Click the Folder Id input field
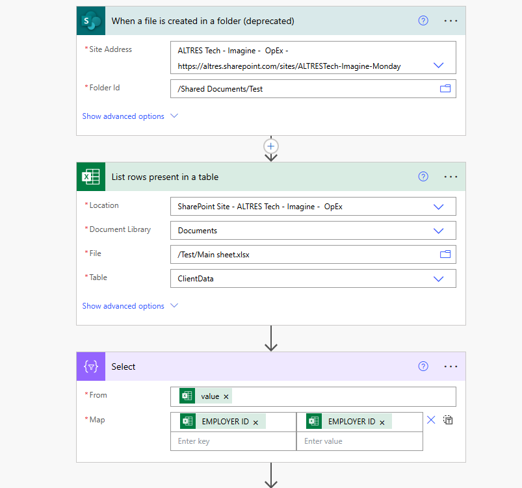This screenshot has width=522, height=488. [313, 88]
